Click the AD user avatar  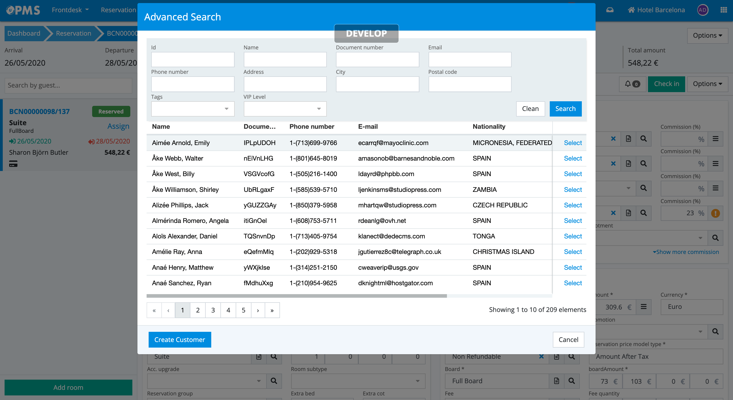[702, 10]
